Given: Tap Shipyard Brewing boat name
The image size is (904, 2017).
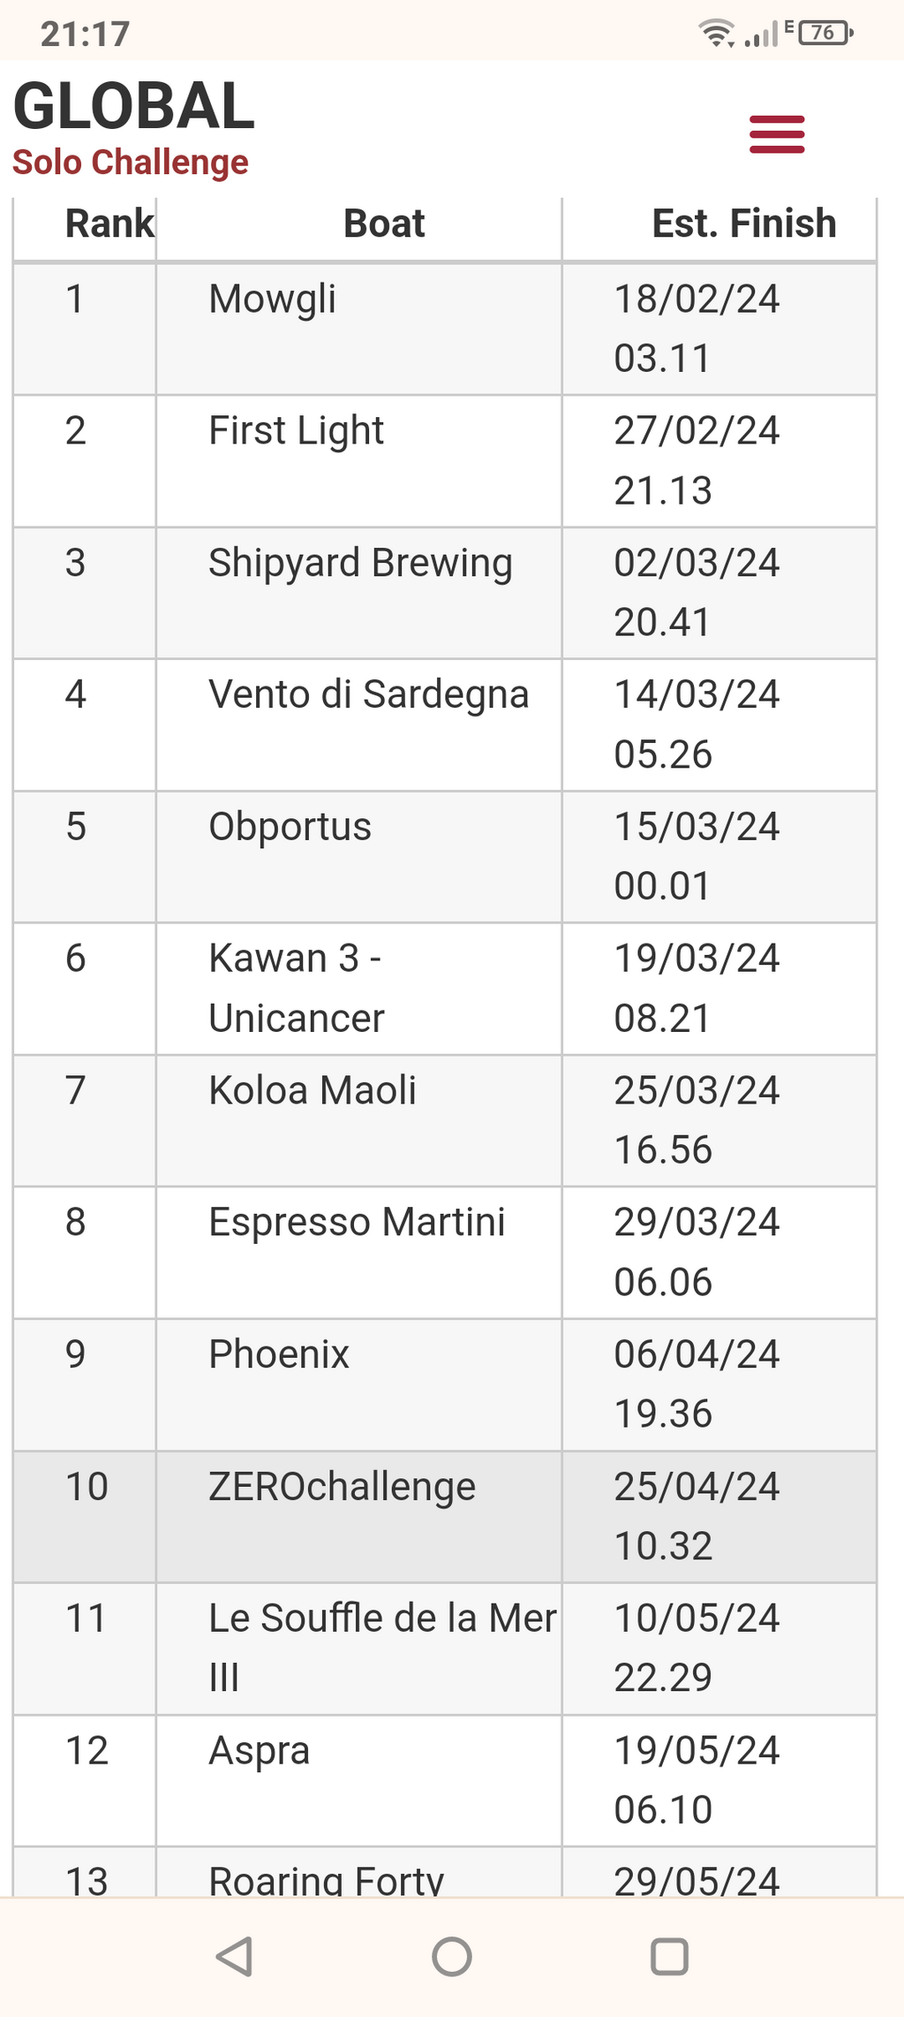Looking at the screenshot, I should [x=360, y=564].
